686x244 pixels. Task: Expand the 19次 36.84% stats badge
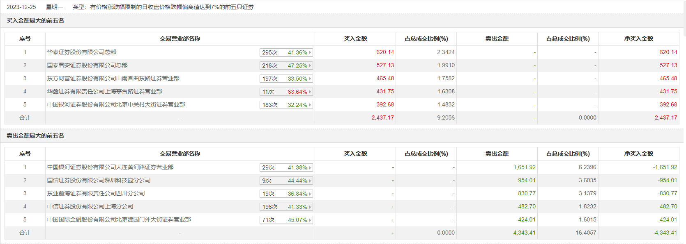point(286,194)
